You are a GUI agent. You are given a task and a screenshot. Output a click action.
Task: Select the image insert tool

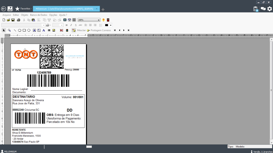tap(54, 30)
